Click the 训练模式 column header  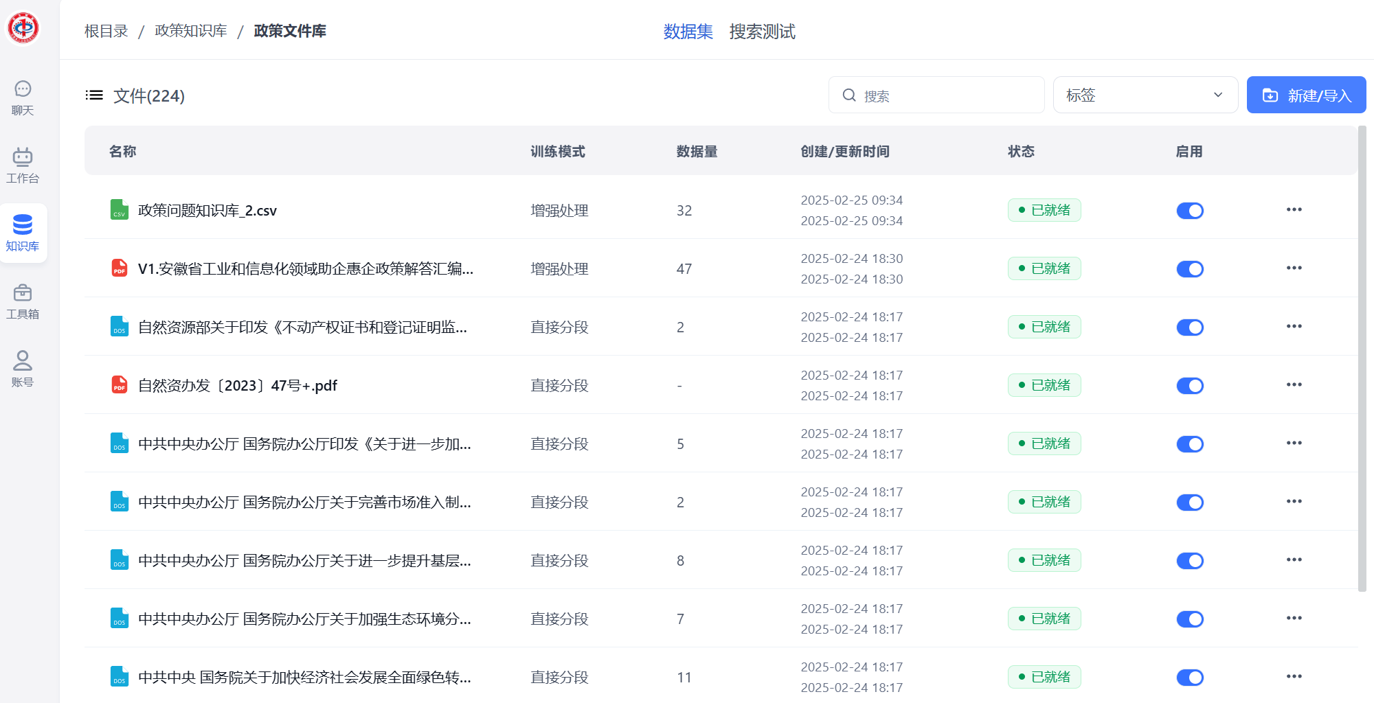(558, 151)
